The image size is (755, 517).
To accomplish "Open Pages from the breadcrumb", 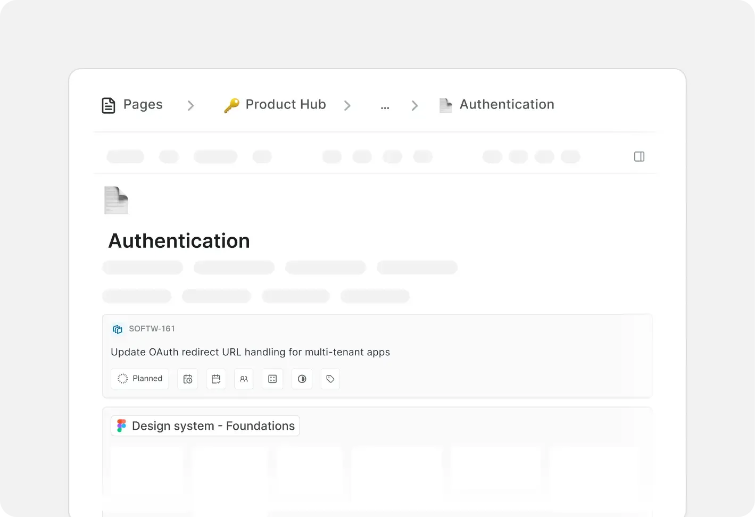I will (x=143, y=105).
